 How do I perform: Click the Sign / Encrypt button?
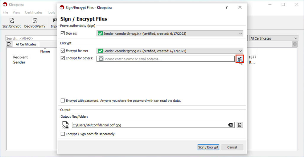pyautogui.click(x=208, y=147)
